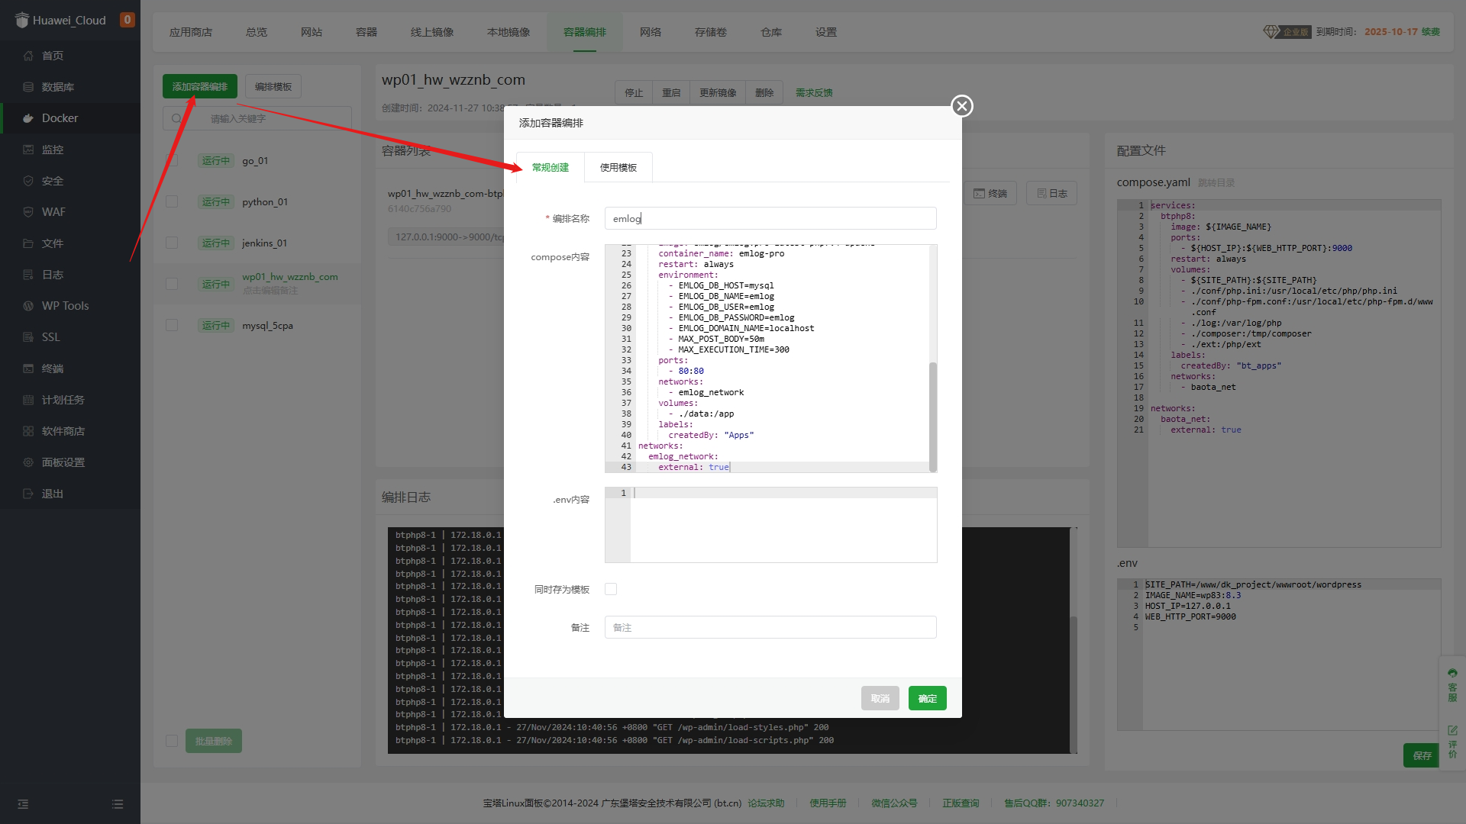This screenshot has width=1466, height=824.
Task: Open the 客服 customer service widget
Action: (x=1452, y=685)
